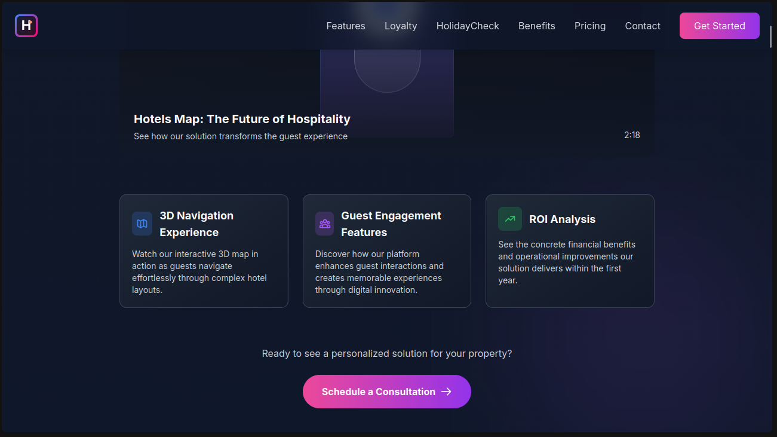
Task: Click the guests group icon in the Guest Engagement card
Action: click(x=325, y=224)
